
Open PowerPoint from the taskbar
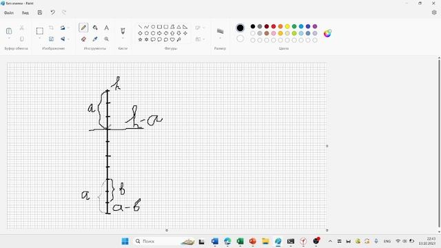253,241
